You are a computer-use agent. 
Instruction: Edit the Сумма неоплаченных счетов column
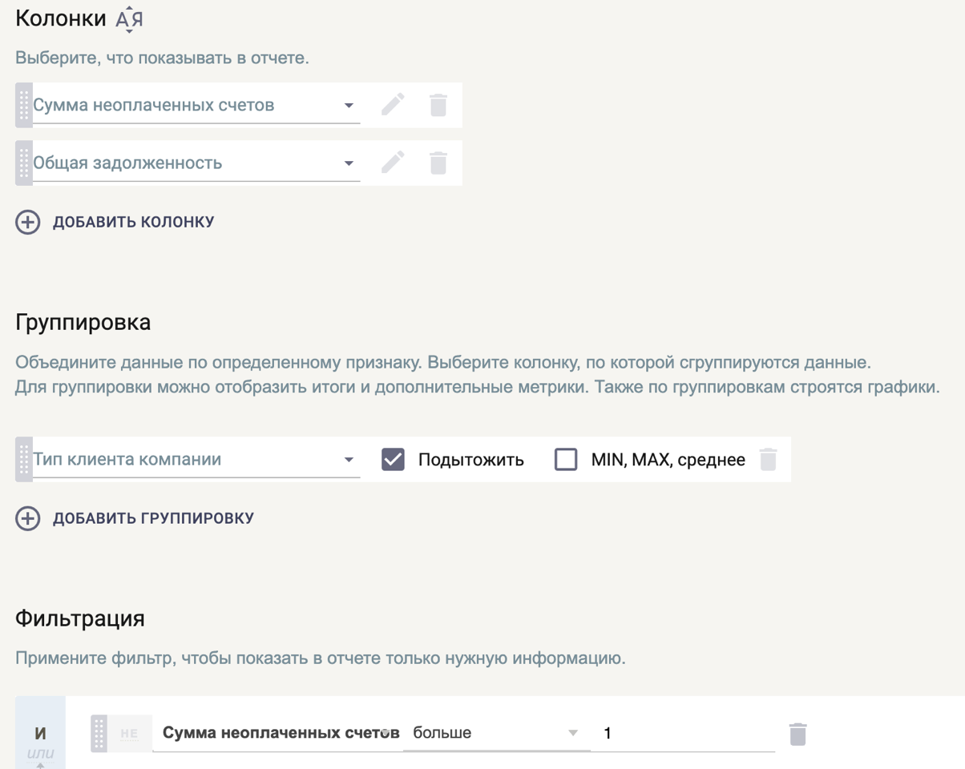393,105
